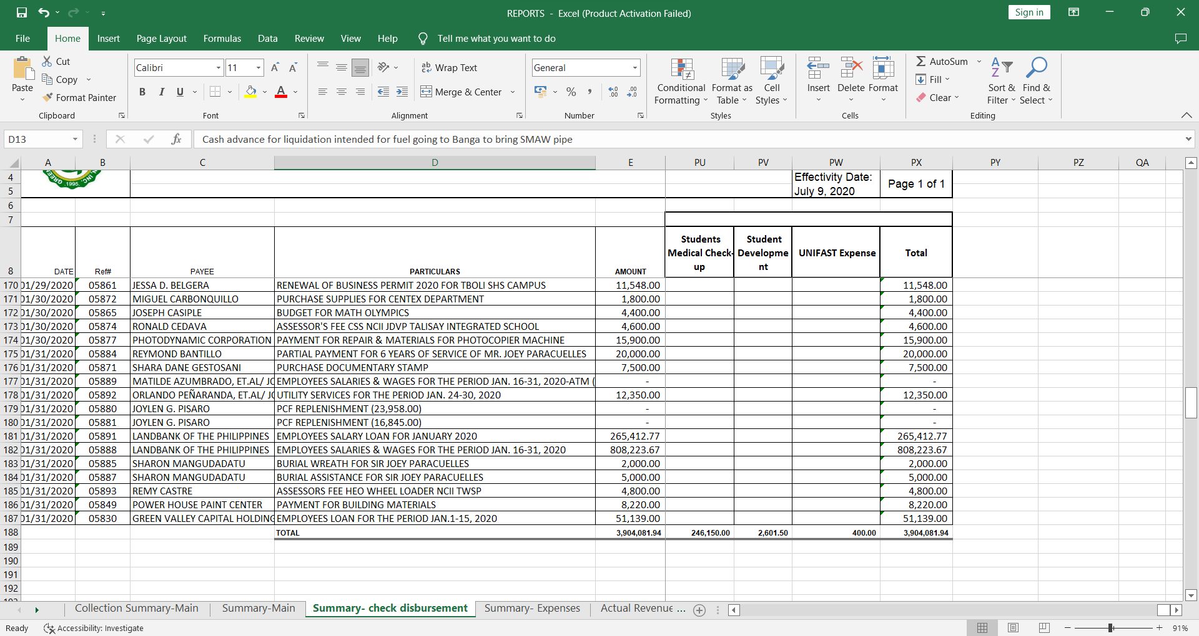Toggle Bold formatting

coord(142,92)
